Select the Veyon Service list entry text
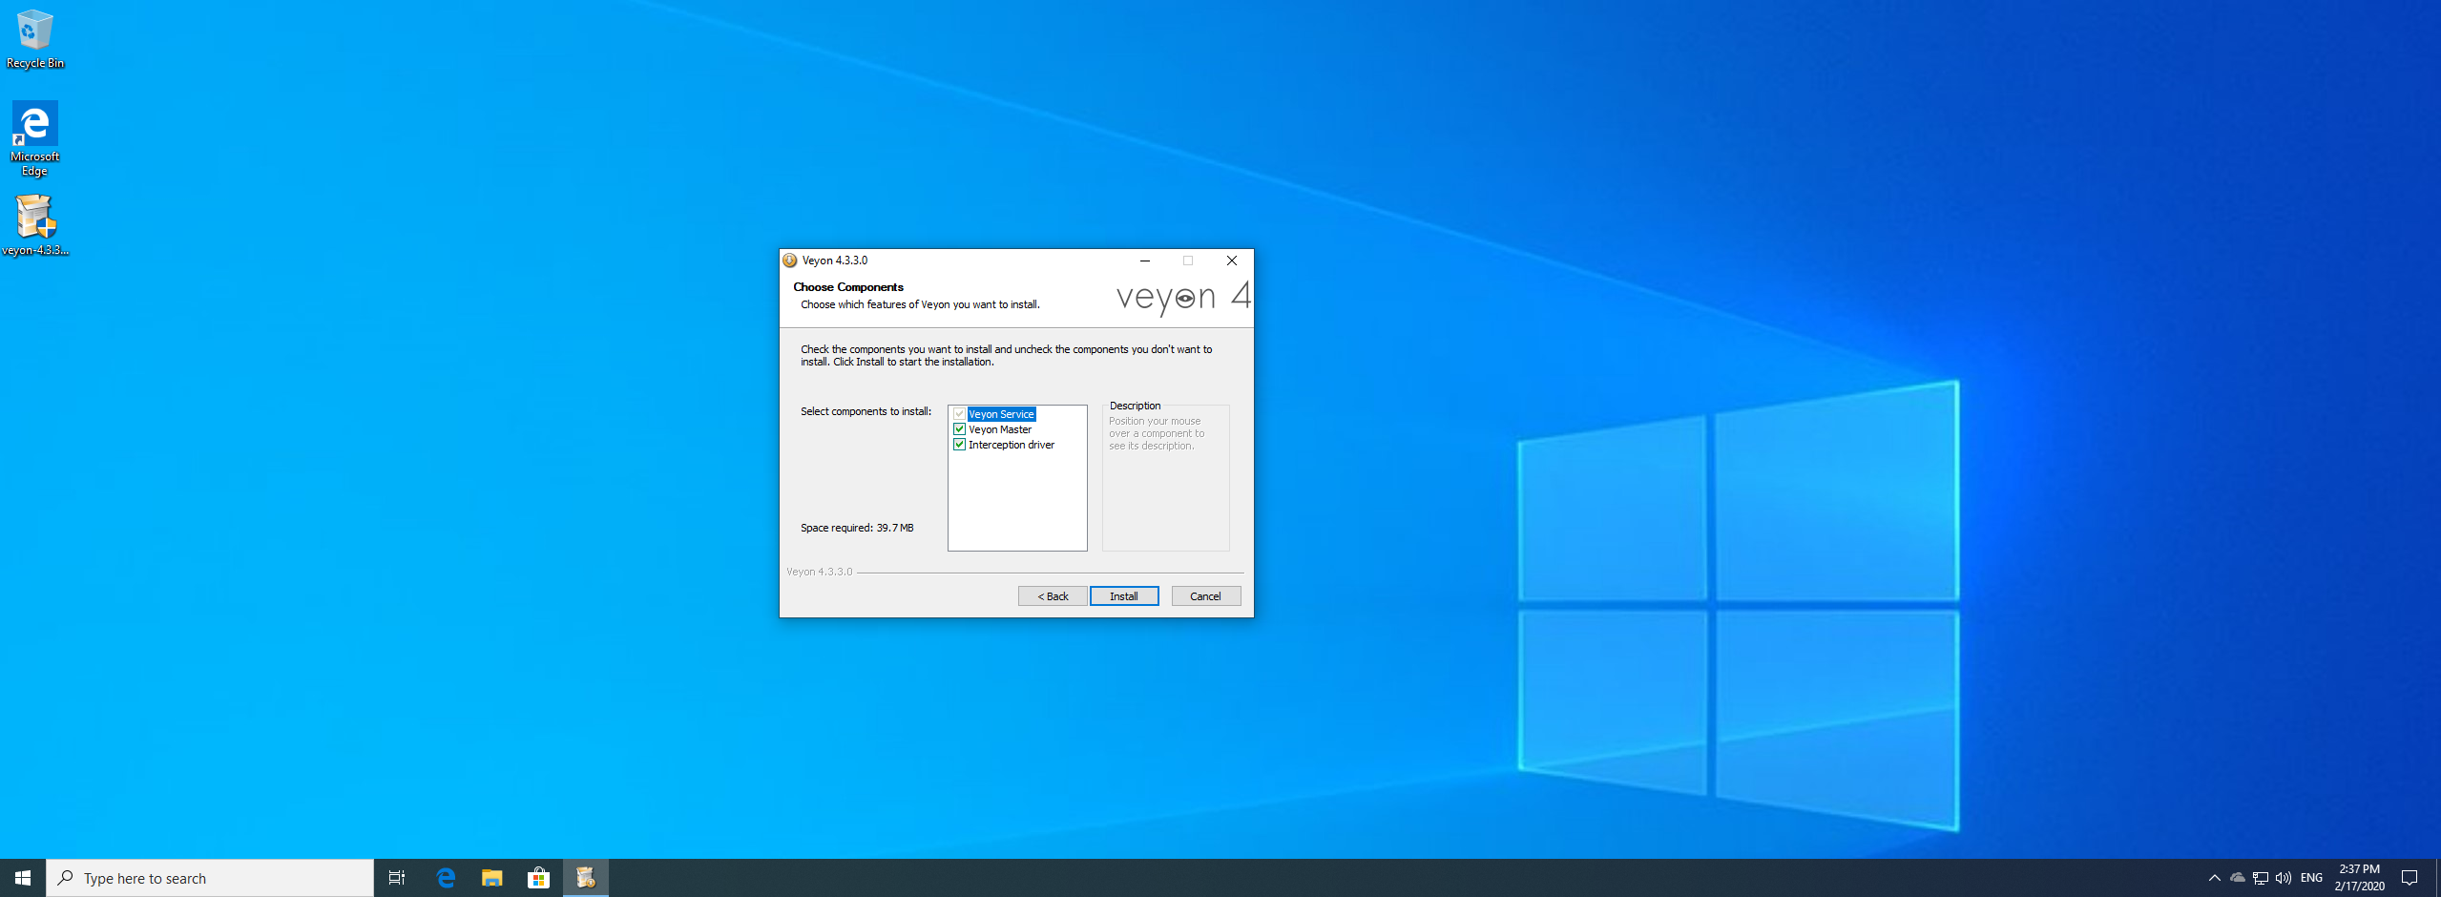 [x=1001, y=414]
